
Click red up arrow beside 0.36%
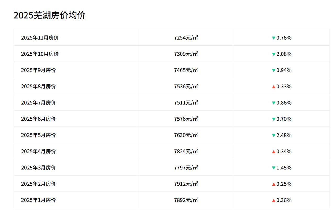pyautogui.click(x=273, y=200)
